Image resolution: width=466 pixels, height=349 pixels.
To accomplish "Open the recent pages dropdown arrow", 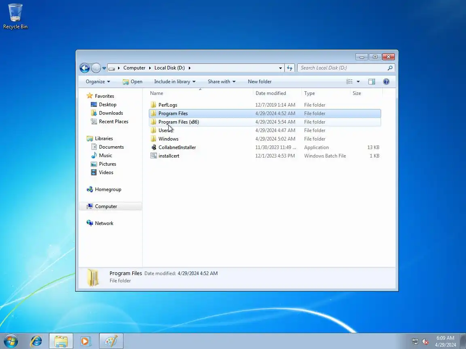I will [104, 68].
